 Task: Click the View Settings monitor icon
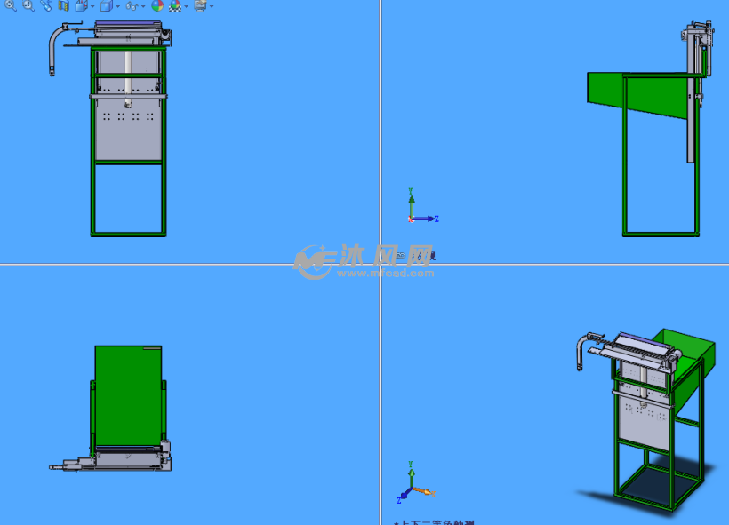coord(200,5)
